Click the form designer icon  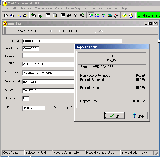coord(55,15)
